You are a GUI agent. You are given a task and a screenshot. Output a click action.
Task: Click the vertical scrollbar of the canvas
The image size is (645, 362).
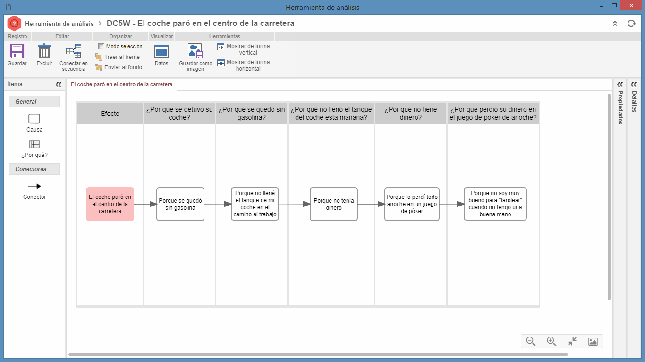[x=609, y=197]
